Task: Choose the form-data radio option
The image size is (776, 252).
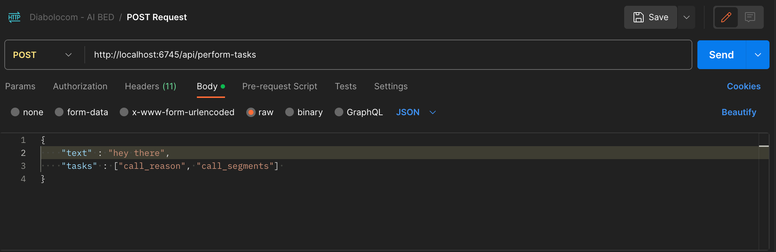Action: [x=59, y=112]
